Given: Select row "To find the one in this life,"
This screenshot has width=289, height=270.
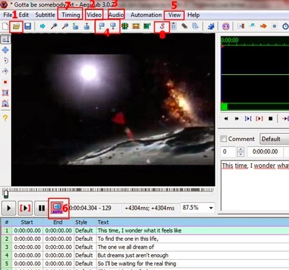Looking at the screenshot, I should click(144, 239).
